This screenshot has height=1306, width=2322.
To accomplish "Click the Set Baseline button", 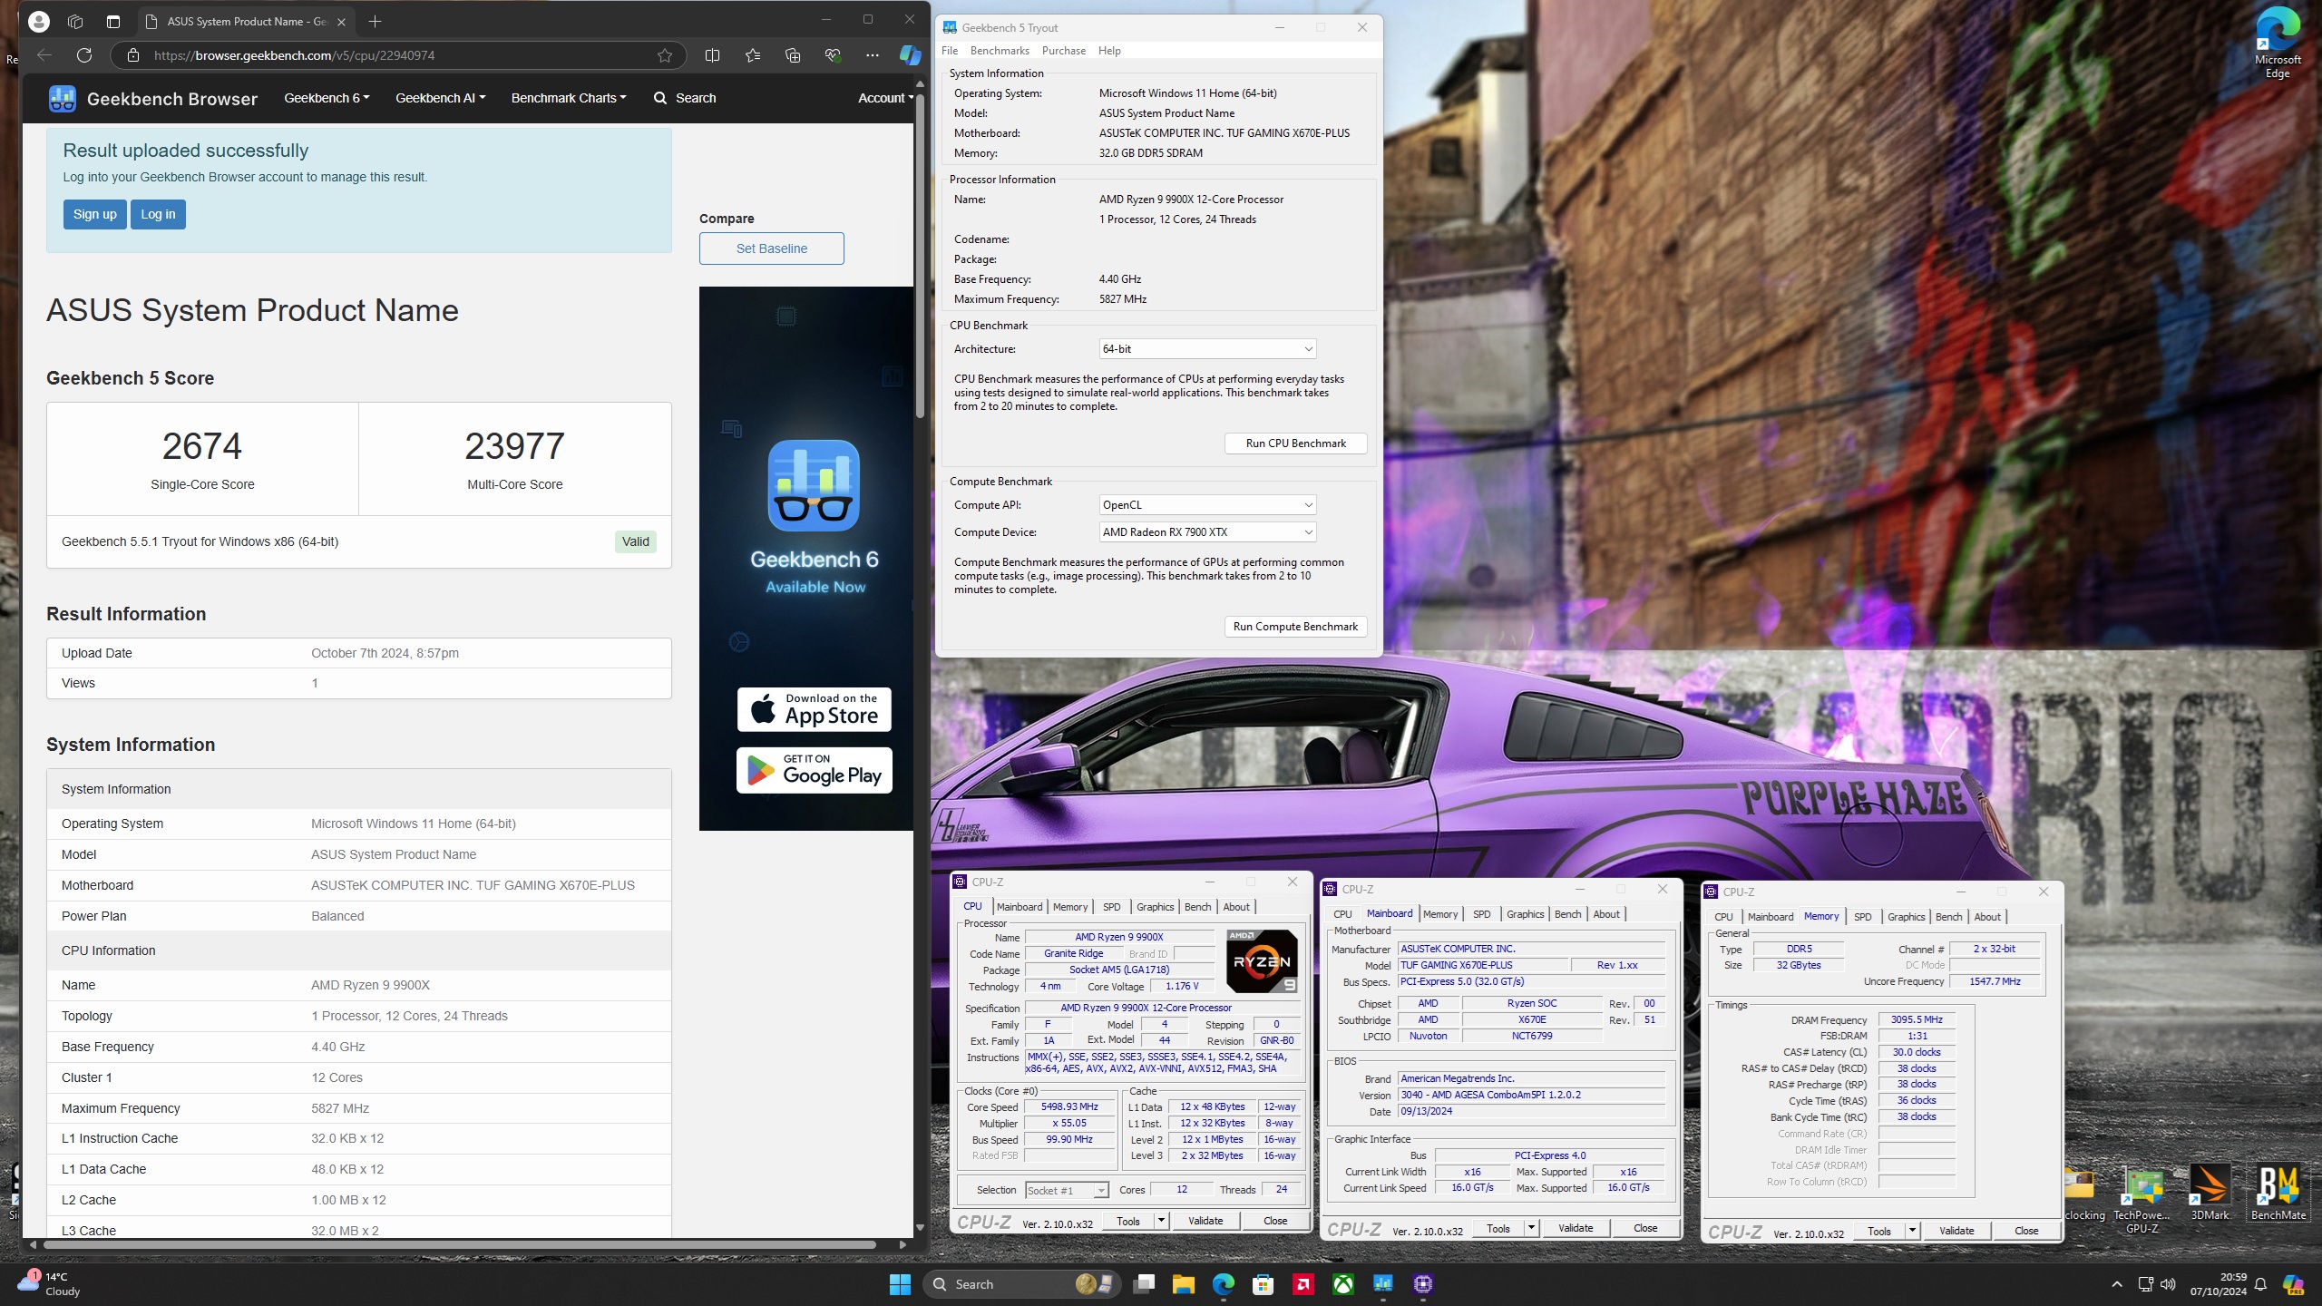I will point(772,249).
